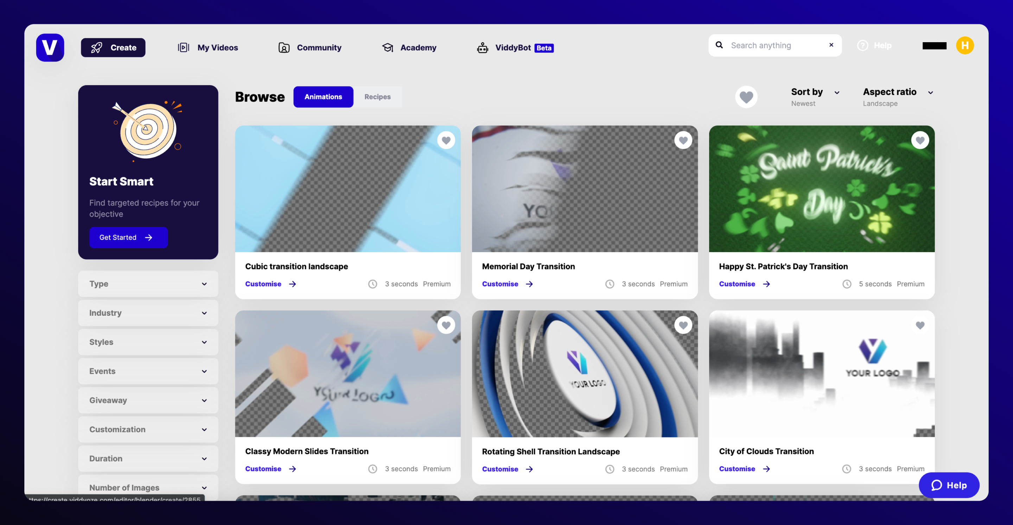Favourite City of Clouds Transition
The width and height of the screenshot is (1013, 525).
(920, 325)
